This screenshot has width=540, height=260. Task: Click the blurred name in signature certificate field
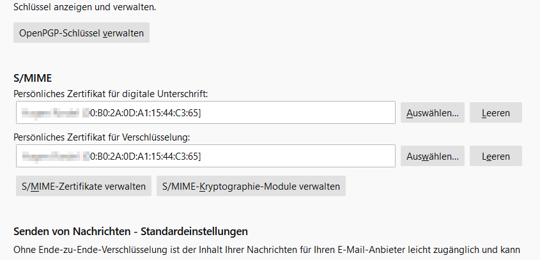[x=50, y=113]
